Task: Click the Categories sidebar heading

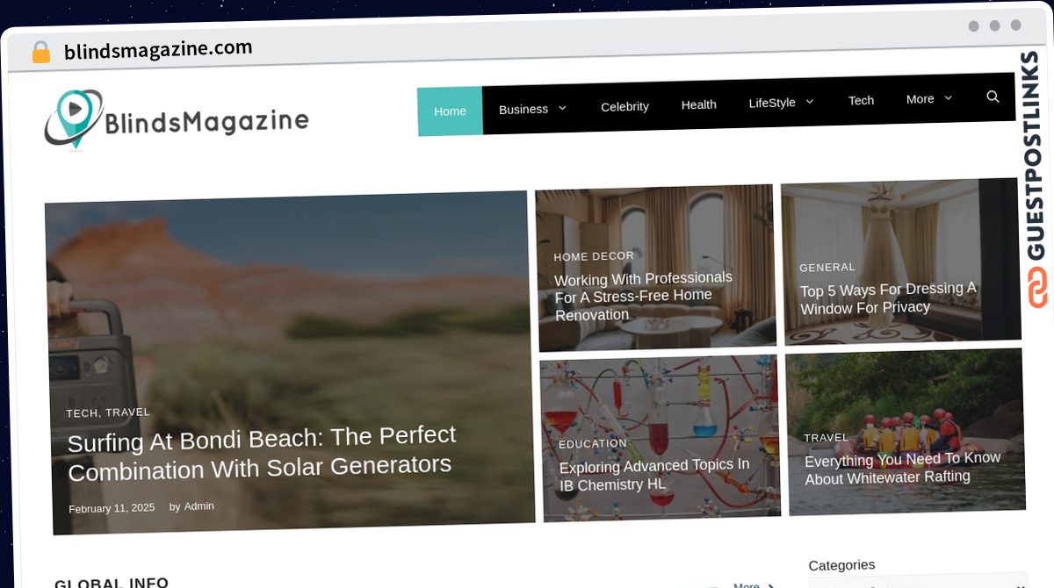Action: pos(841,565)
